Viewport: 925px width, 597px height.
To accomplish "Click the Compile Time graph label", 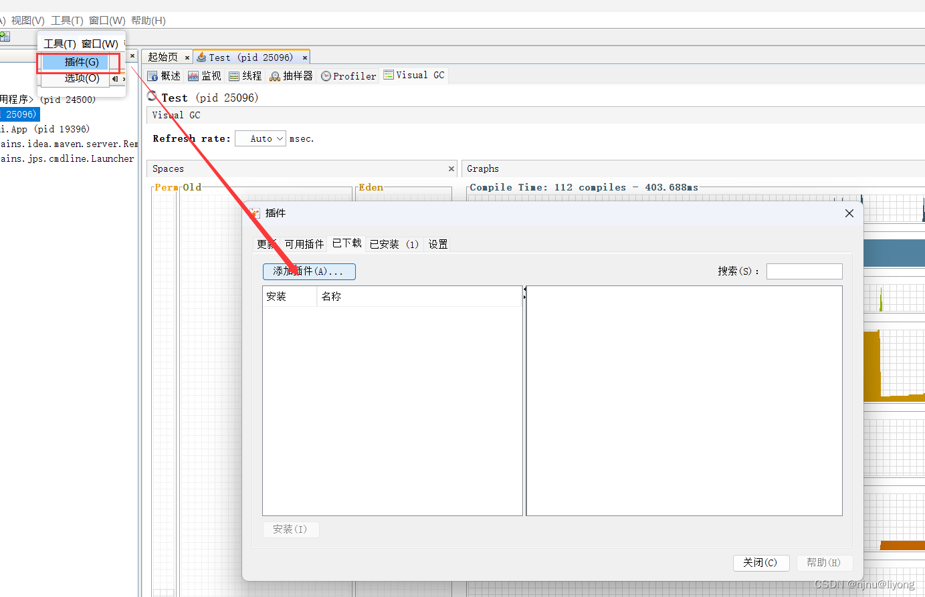I will 584,187.
